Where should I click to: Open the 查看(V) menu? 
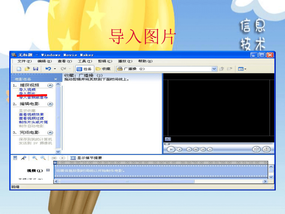coord(65,61)
